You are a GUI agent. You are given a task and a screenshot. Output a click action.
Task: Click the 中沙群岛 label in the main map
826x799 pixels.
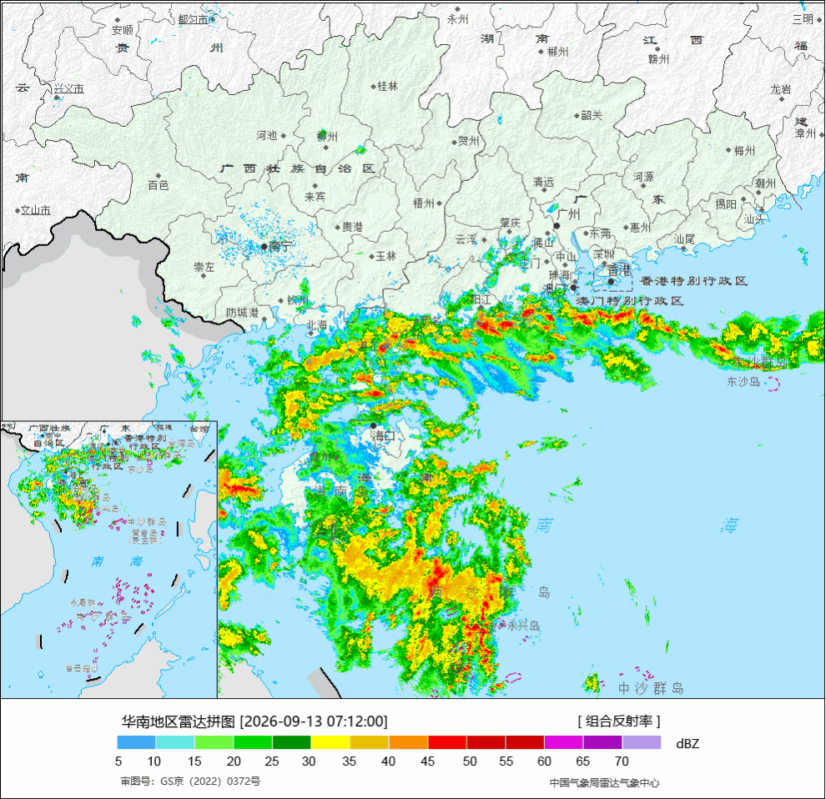[x=651, y=688]
